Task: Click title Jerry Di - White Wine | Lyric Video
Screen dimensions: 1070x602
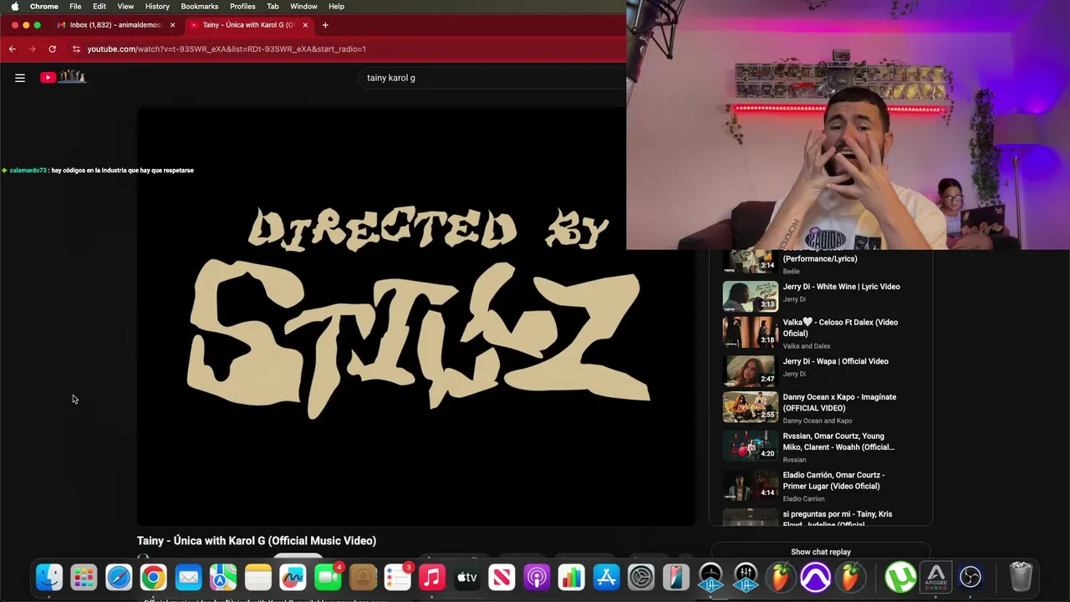Action: 841,287
